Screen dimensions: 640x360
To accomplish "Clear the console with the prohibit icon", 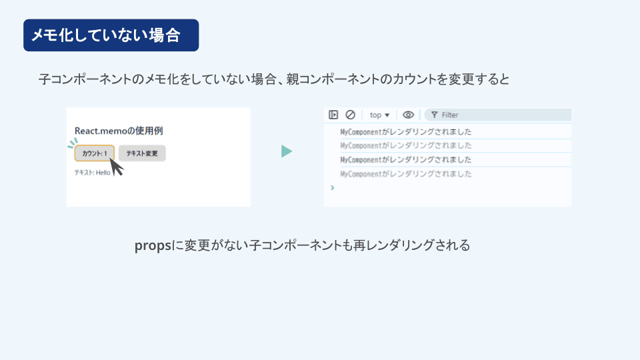I will tap(350, 115).
